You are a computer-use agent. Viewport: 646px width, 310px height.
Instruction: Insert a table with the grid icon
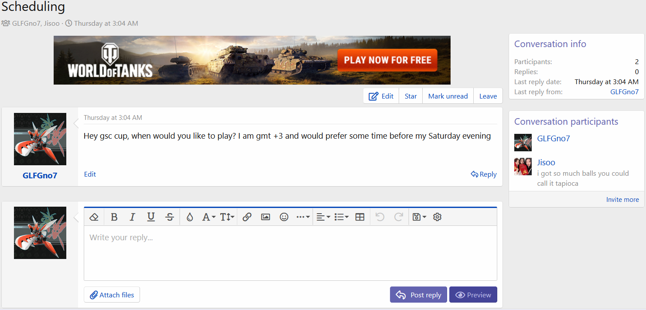pyautogui.click(x=360, y=217)
